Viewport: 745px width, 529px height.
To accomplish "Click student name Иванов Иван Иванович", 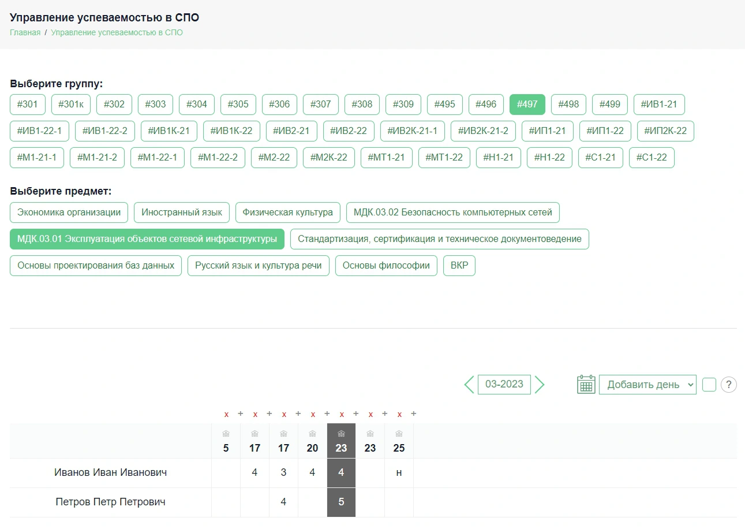I will coord(111,472).
